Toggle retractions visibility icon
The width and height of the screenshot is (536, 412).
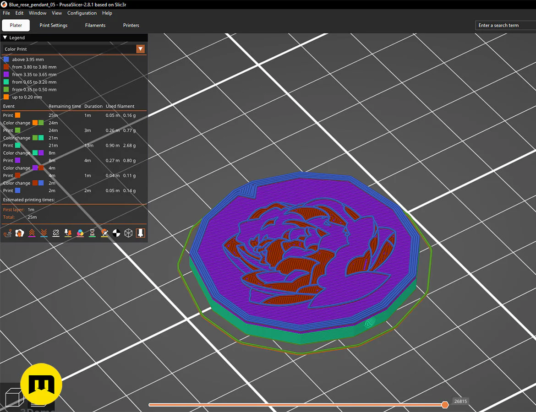[x=32, y=233]
